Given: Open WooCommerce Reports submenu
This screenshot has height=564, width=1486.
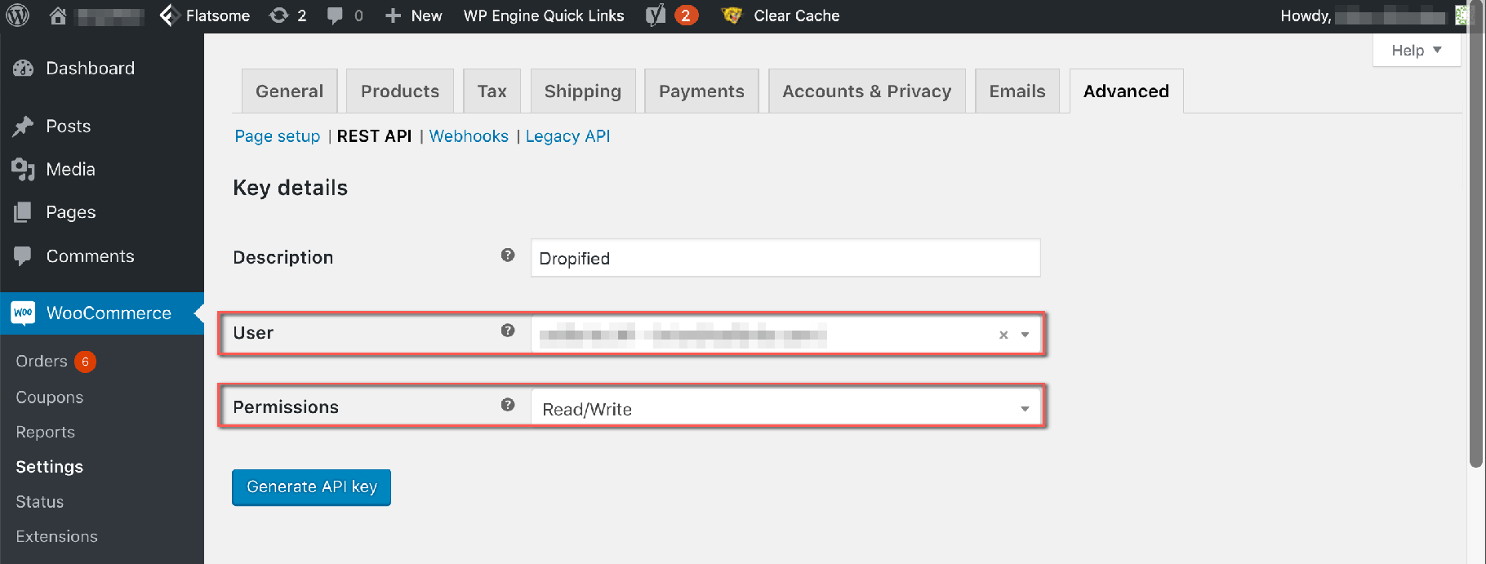Looking at the screenshot, I should tap(46, 433).
